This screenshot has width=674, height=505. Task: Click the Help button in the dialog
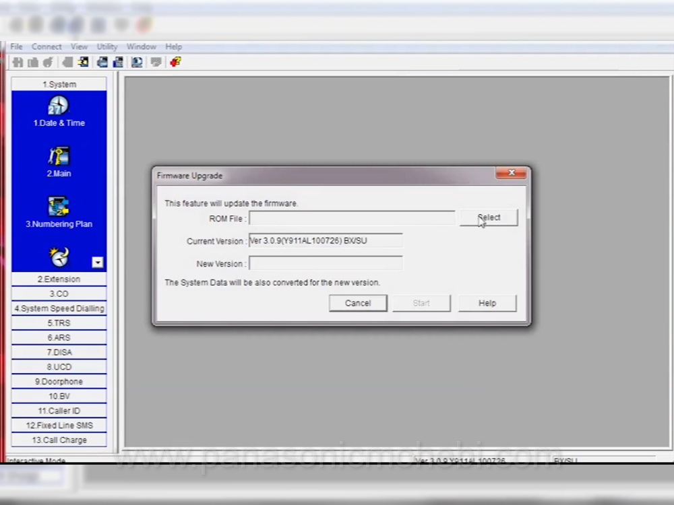coord(487,303)
